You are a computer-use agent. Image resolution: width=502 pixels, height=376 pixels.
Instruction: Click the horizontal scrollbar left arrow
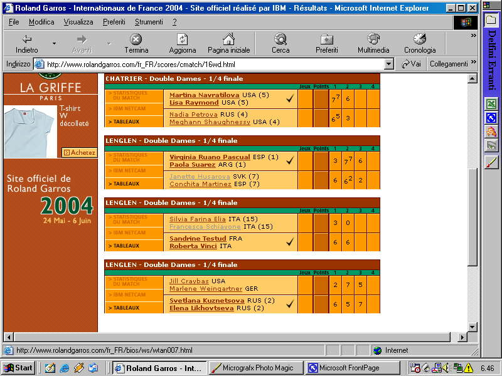[9, 337]
